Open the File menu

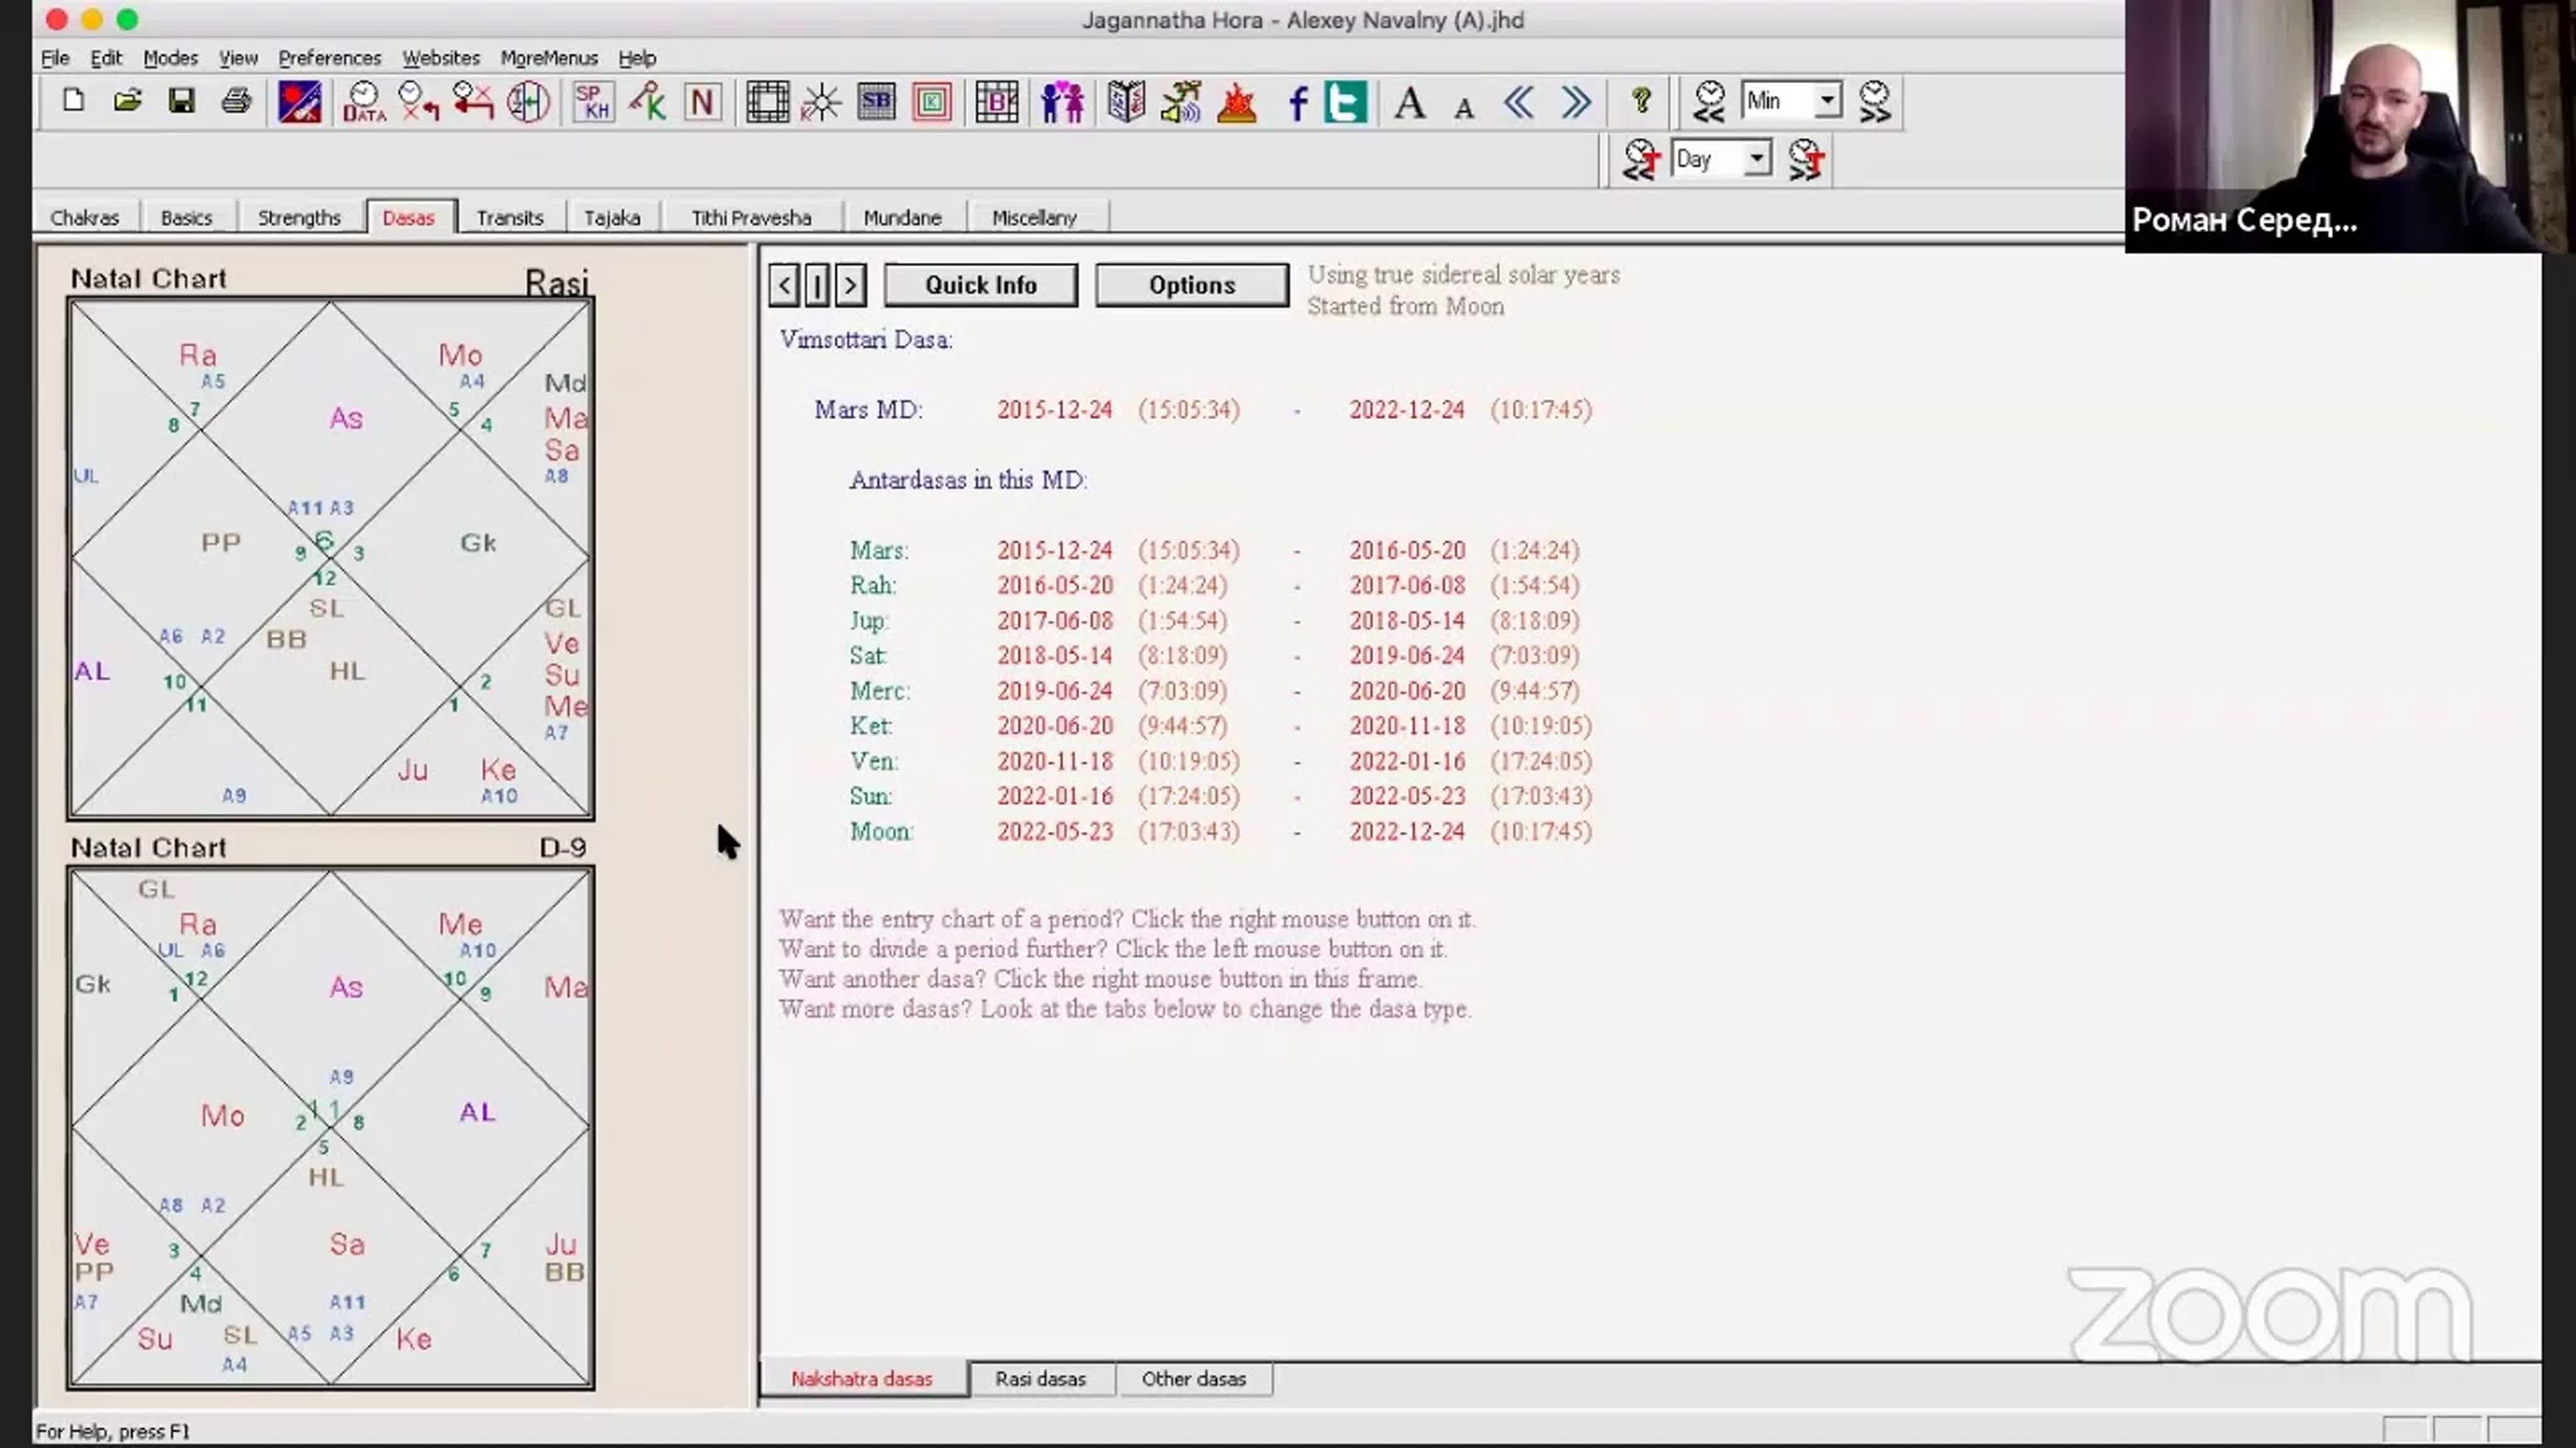[x=55, y=58]
